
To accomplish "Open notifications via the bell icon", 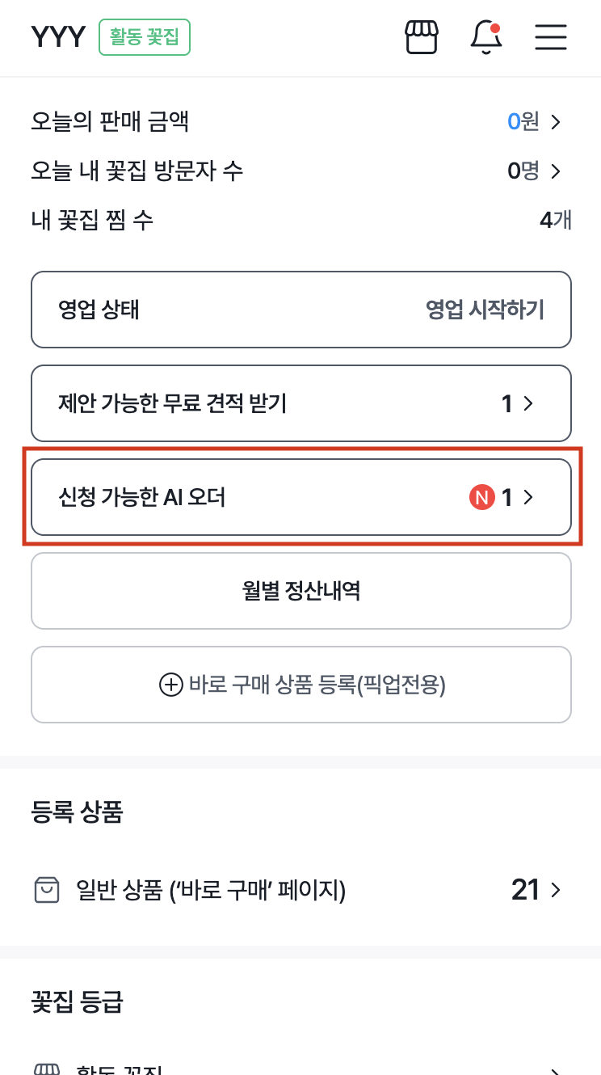I will pyautogui.click(x=485, y=38).
